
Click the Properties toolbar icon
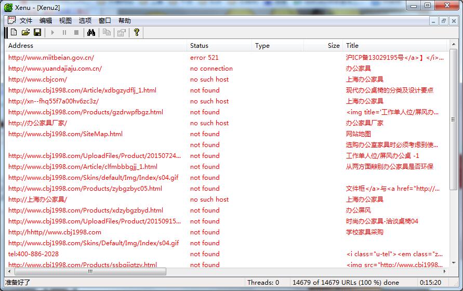pyautogui.click(x=122, y=33)
